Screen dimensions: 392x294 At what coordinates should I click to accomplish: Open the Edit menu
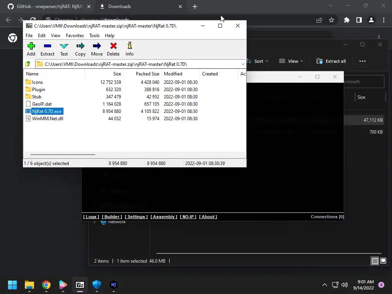41,36
